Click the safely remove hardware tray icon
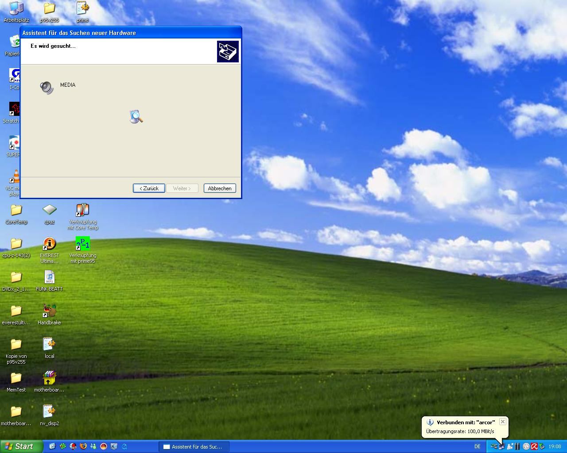This screenshot has height=453, width=567. [x=542, y=446]
